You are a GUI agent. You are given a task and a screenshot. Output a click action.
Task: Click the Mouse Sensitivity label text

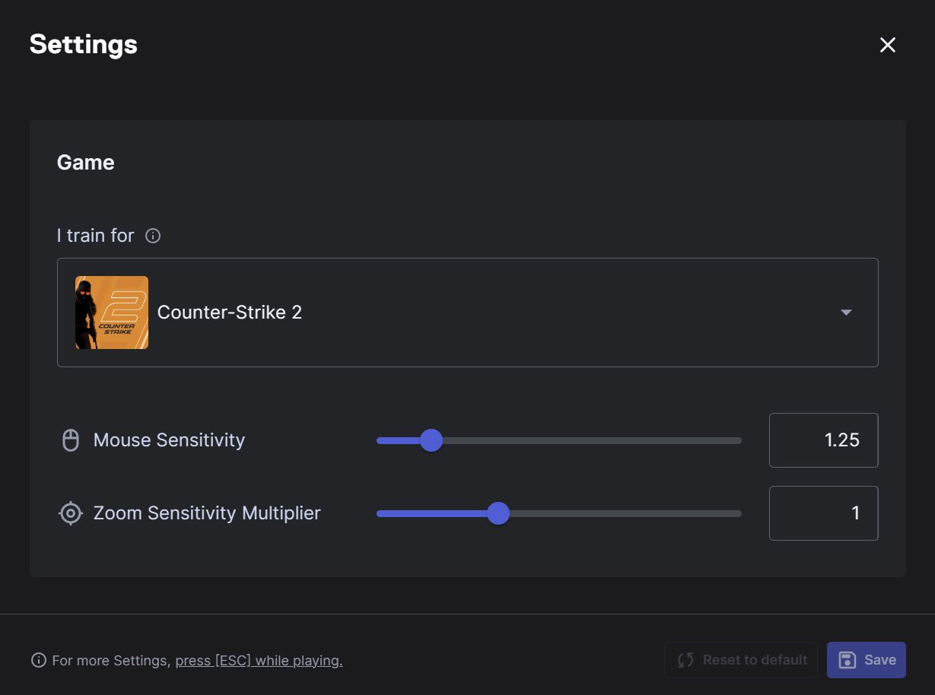(x=169, y=440)
